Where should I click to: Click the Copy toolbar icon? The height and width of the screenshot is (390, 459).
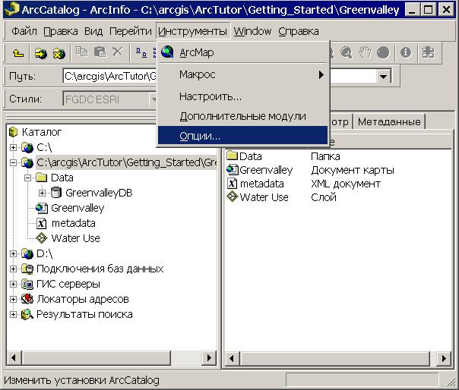pyautogui.click(x=81, y=52)
